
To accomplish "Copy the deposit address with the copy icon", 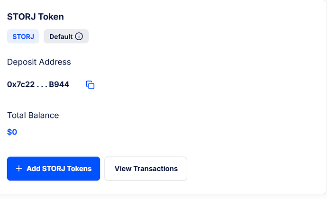I will (x=90, y=85).
